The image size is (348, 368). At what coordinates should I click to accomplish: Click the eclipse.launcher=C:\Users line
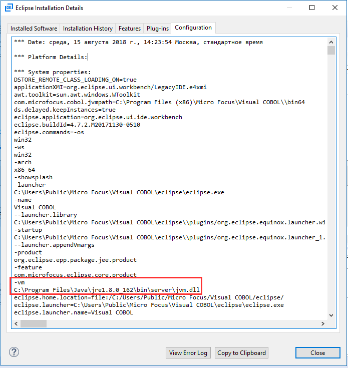(149, 305)
